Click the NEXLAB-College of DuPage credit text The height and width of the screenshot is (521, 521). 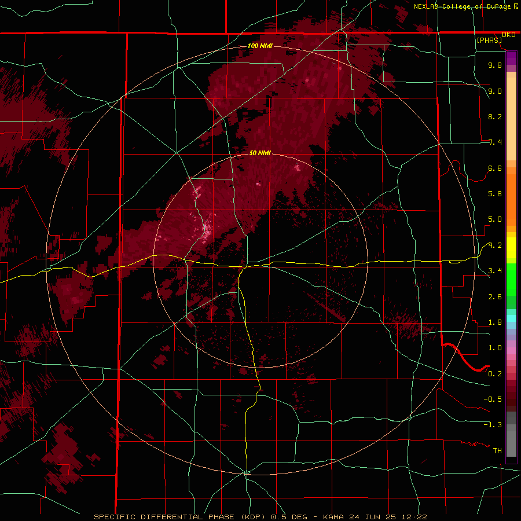click(463, 6)
